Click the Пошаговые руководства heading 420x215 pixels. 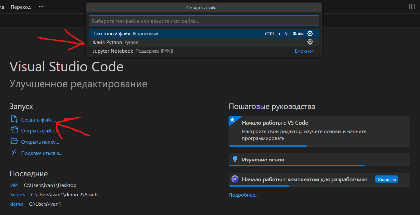pyautogui.click(x=272, y=107)
